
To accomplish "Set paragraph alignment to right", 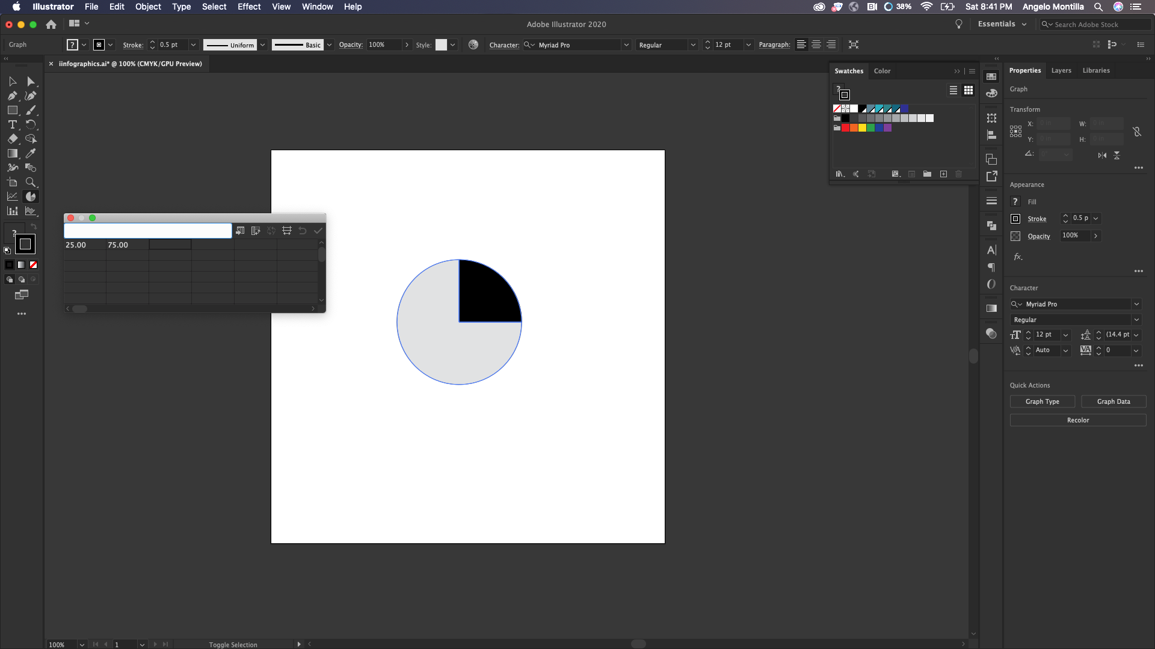I will (831, 44).
